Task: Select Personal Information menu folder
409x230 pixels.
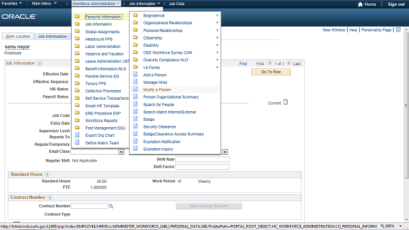Action: pos(104,17)
